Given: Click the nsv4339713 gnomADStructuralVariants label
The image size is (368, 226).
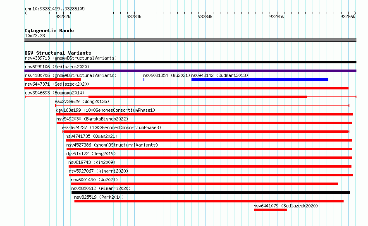Looking at the screenshot, I should (71, 58).
